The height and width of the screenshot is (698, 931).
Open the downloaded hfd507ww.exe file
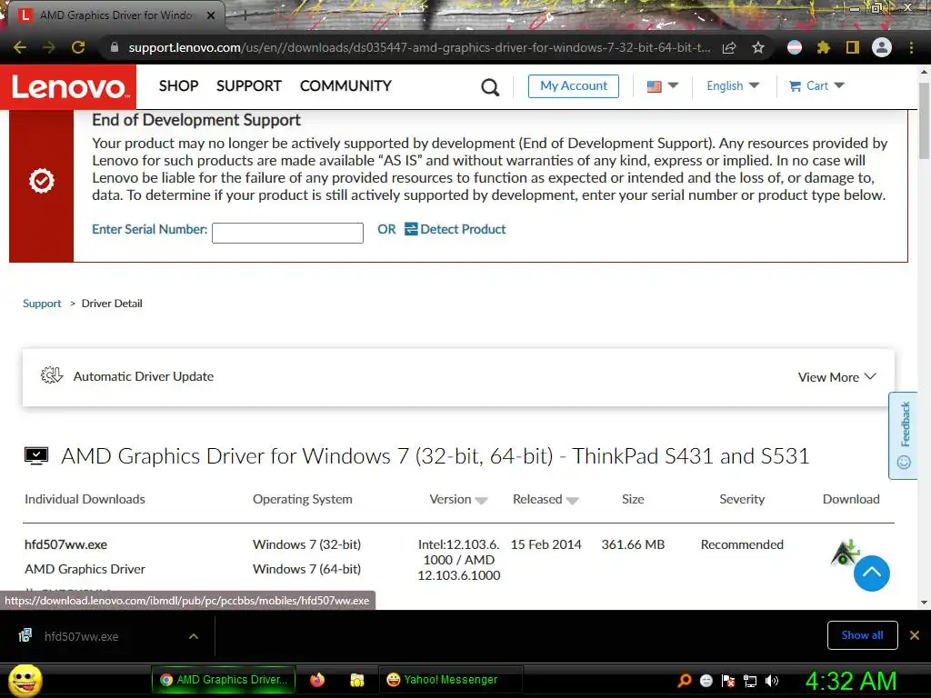pos(81,636)
